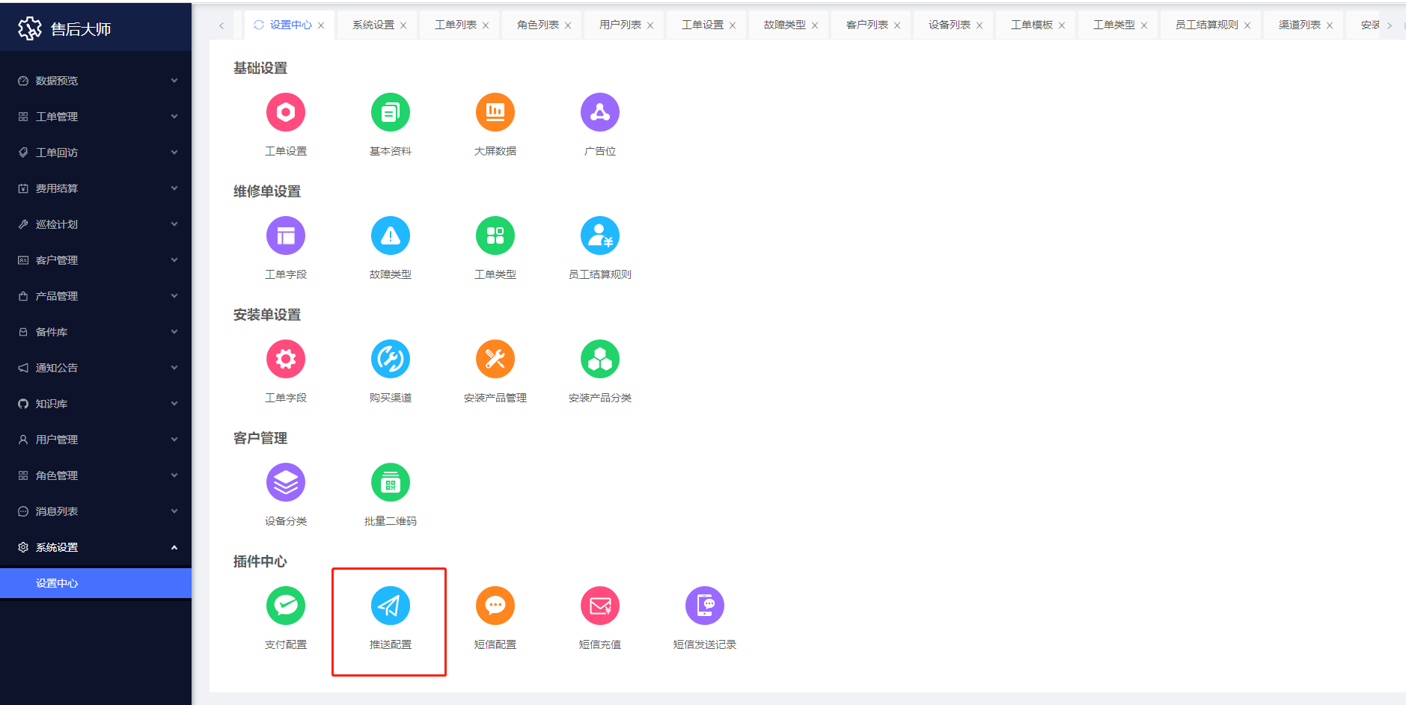Switch to the 角色列表 tab

537,25
